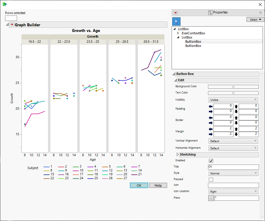Click the Title field containing OK
The width and height of the screenshot is (265, 221).
click(233, 167)
